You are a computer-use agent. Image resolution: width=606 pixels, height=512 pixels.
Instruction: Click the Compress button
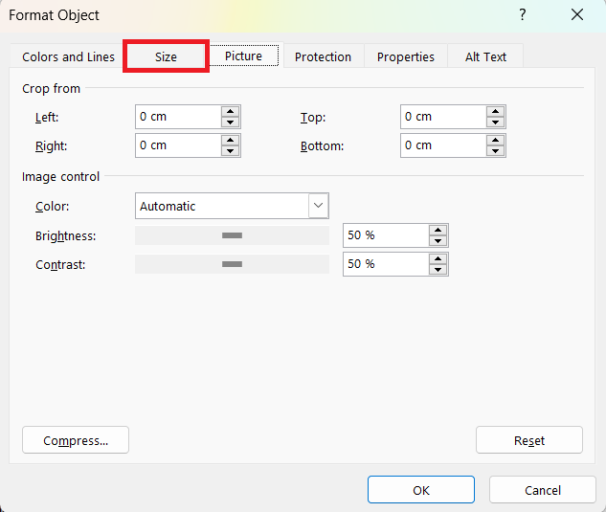(76, 440)
